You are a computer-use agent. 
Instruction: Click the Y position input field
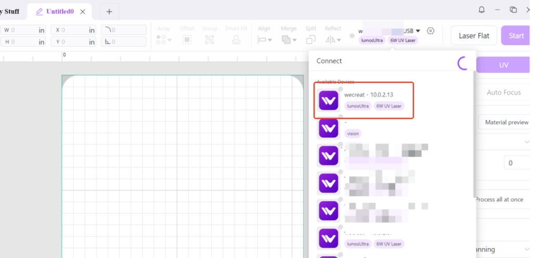click(73, 42)
